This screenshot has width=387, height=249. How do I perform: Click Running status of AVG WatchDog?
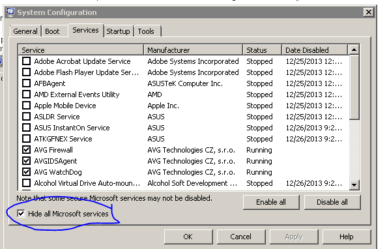tap(259, 172)
